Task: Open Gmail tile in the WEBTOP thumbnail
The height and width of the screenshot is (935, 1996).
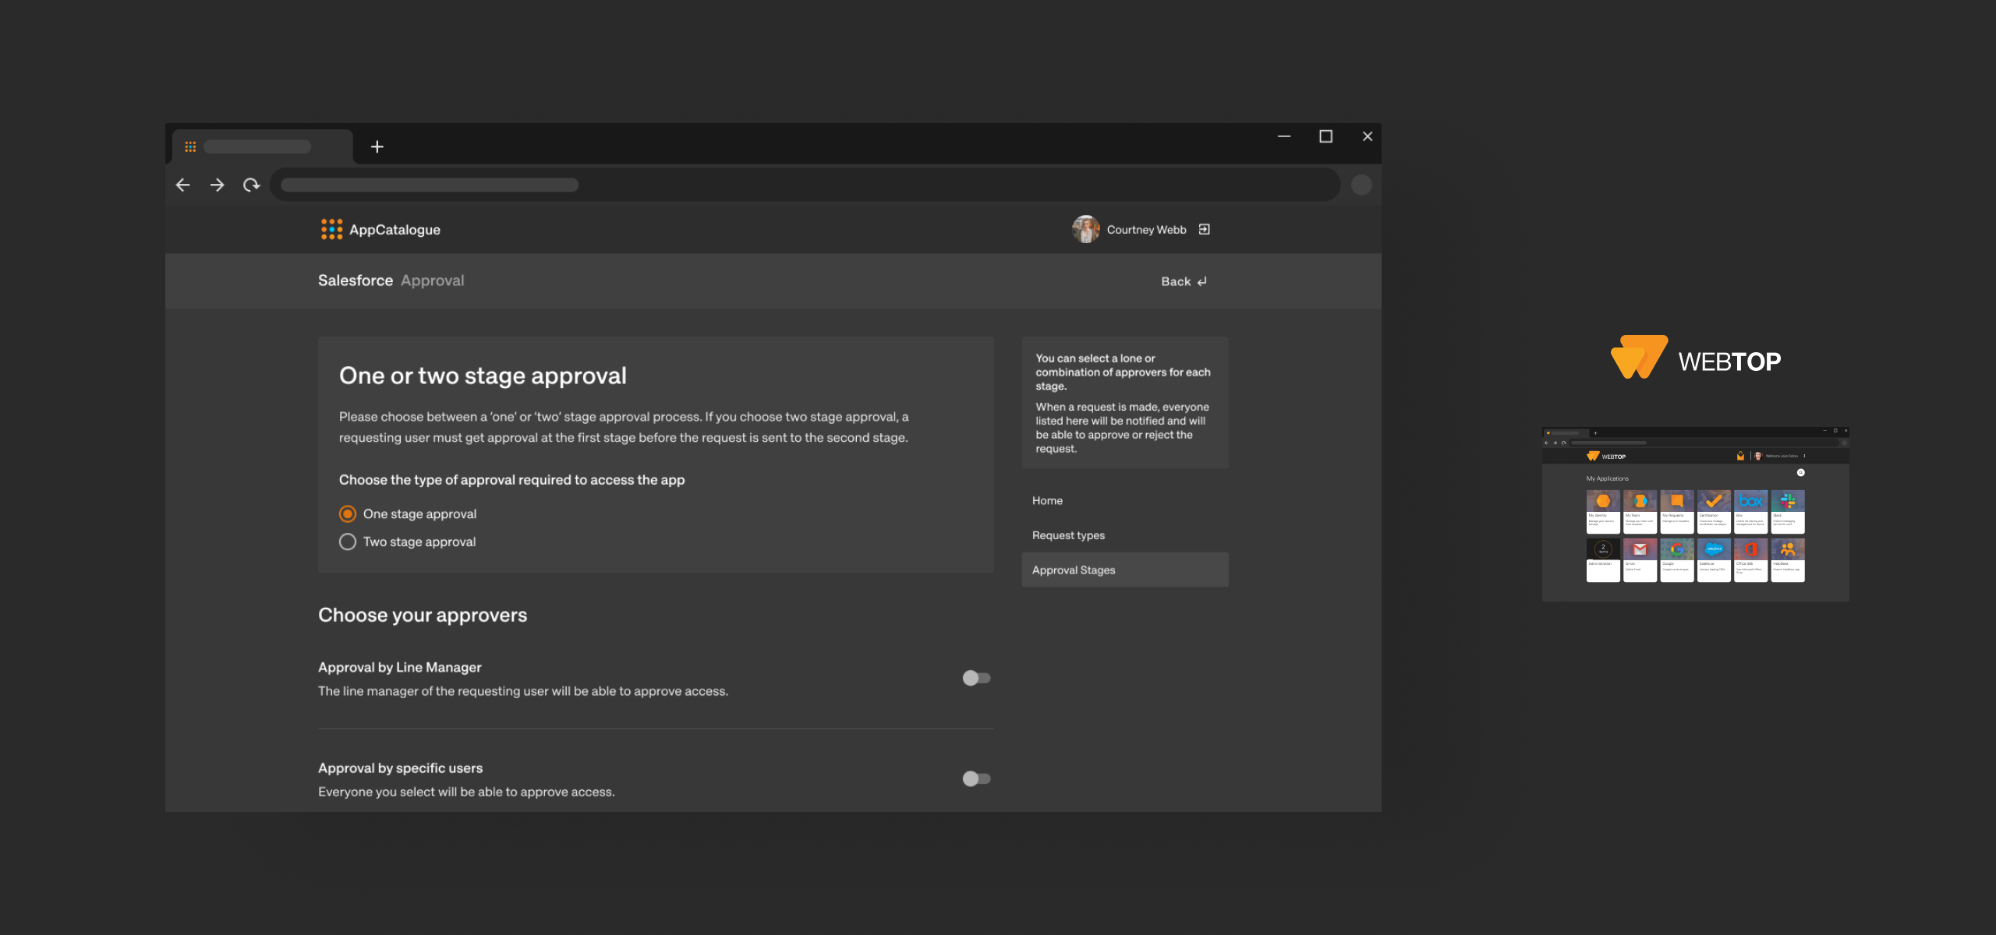Action: tap(1640, 560)
